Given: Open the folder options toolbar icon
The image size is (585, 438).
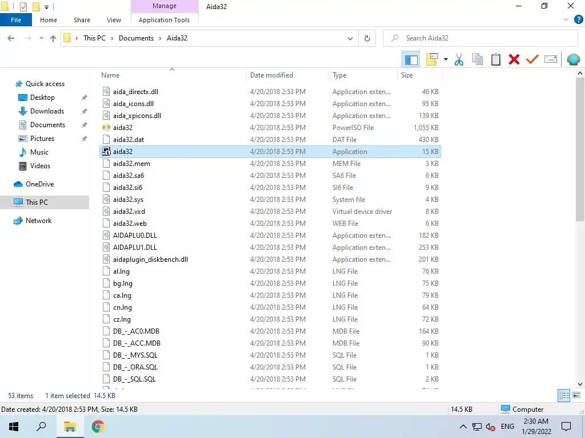Looking at the screenshot, I should point(432,59).
